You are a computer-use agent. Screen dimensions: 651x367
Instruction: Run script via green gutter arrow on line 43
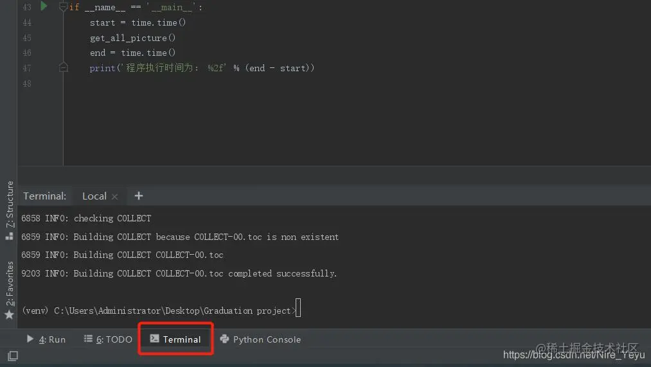pyautogui.click(x=44, y=6)
